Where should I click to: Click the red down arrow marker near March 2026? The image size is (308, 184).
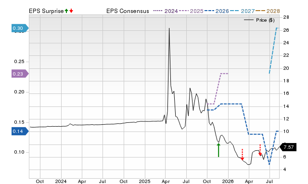click(242, 155)
